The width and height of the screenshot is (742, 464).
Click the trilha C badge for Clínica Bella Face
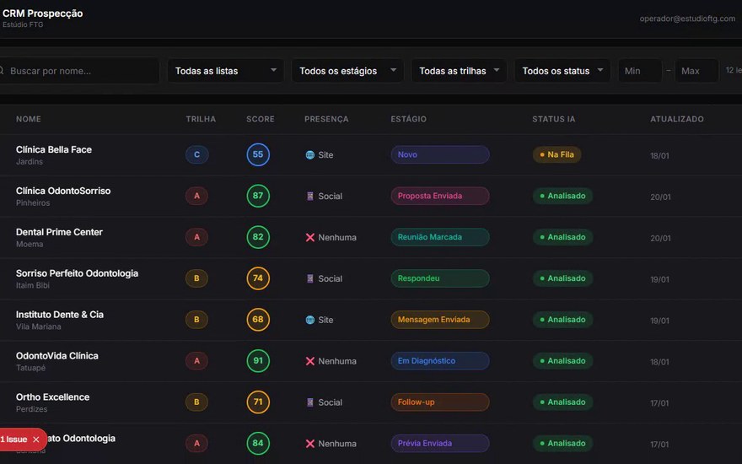(x=196, y=155)
